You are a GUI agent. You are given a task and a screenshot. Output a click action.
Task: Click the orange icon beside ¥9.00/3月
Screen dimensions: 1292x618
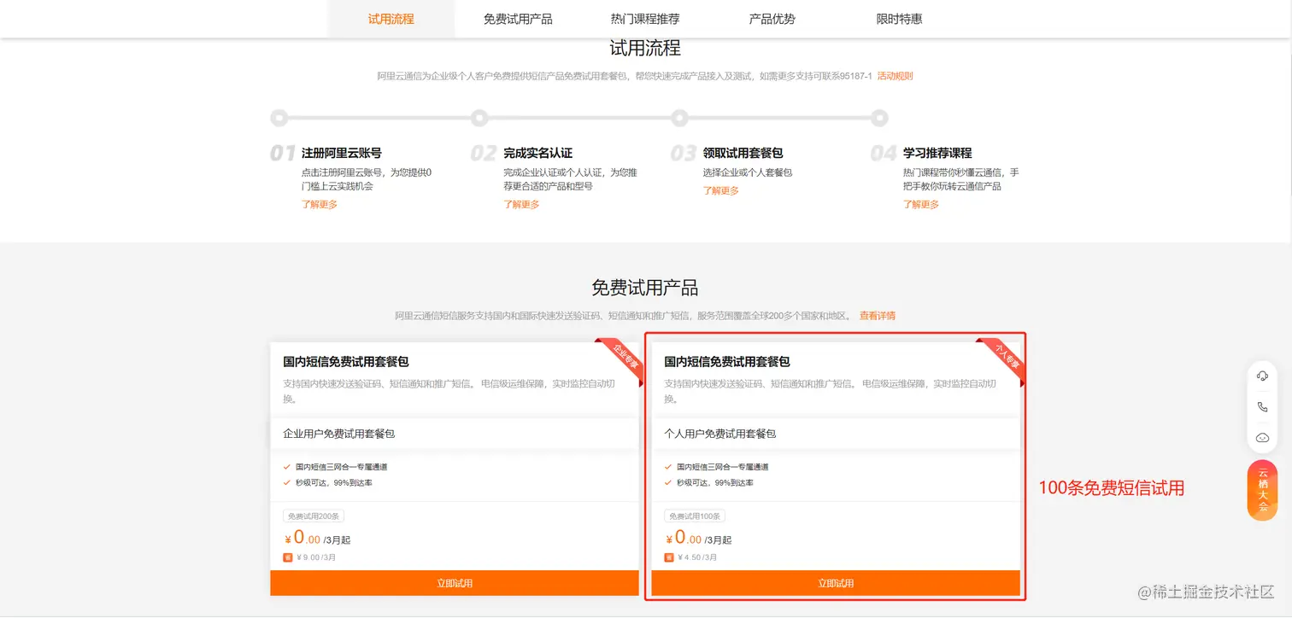point(288,557)
